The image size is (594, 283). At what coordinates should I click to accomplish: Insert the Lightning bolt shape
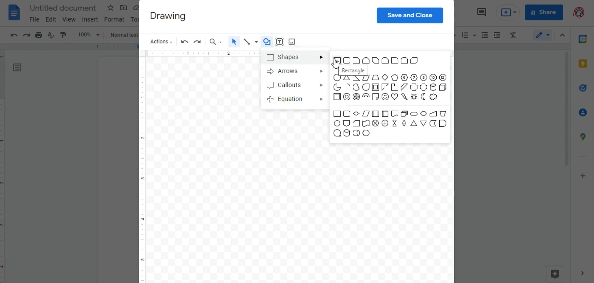point(404,97)
